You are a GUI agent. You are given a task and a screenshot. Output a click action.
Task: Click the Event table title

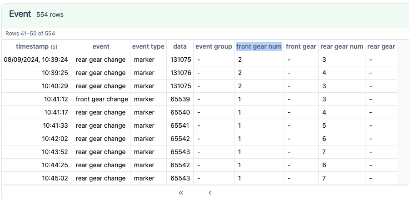(x=20, y=14)
